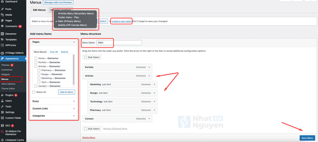This screenshot has width=318, height=142.
Task: Check the Pharmacy — Elementor page checkbox
Action: pyautogui.click(x=39, y=70)
